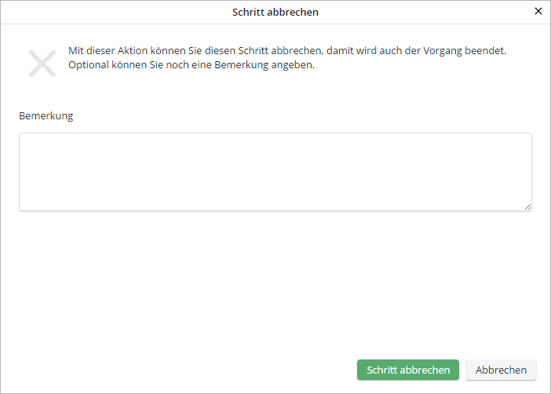Screen dimensions: 551x394
Task: Click the sentence starting 'Mit dieser Aktion'
Action: [287, 51]
